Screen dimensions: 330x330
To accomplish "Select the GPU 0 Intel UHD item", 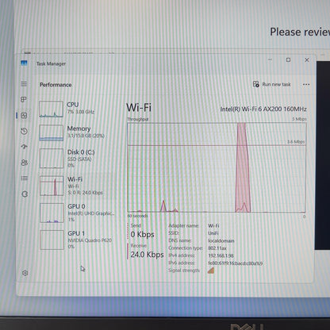I will [x=77, y=213].
